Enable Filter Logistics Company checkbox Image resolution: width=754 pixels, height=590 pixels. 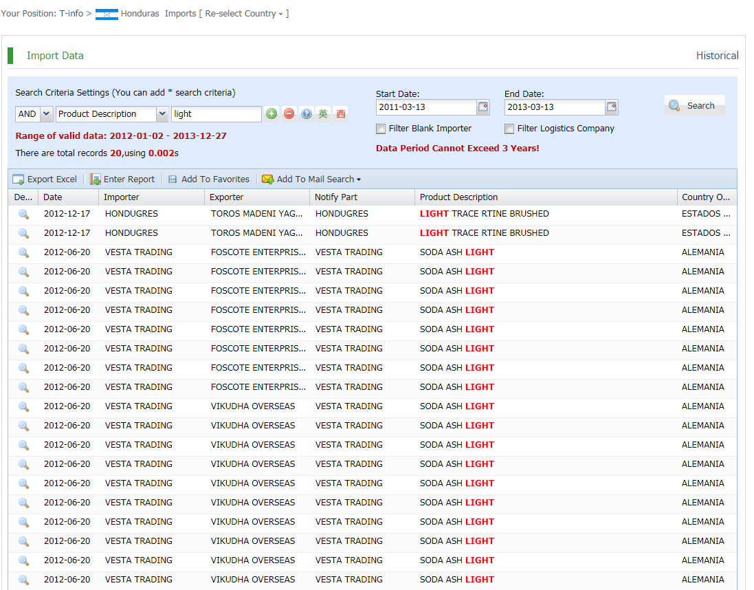(509, 129)
